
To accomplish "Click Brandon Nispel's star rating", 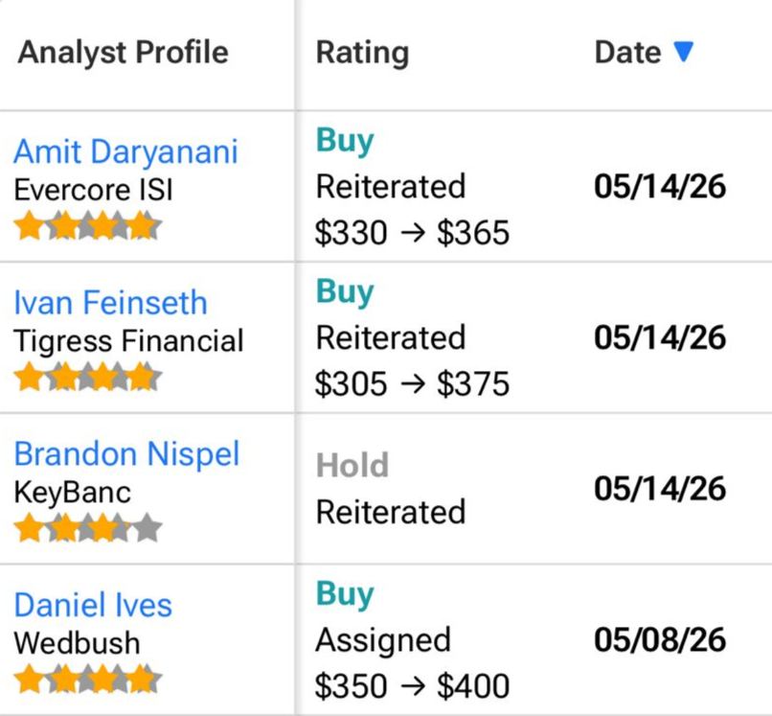I will point(87,528).
